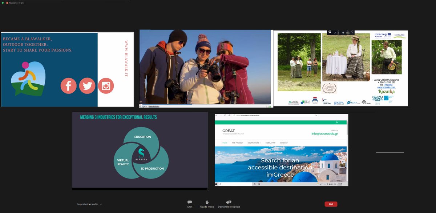This screenshot has height=213, width=436.
Task: Open Impostazioni audio settings
Action: click(x=87, y=204)
